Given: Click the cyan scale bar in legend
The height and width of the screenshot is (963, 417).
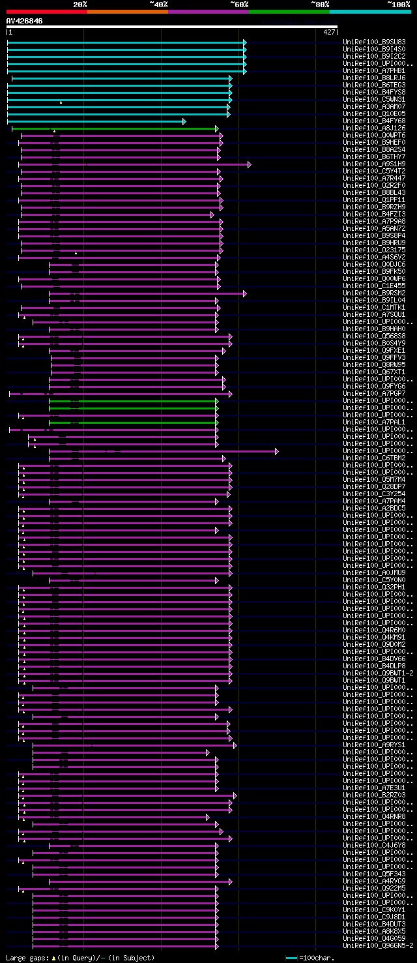Looking at the screenshot, I should pos(292,958).
